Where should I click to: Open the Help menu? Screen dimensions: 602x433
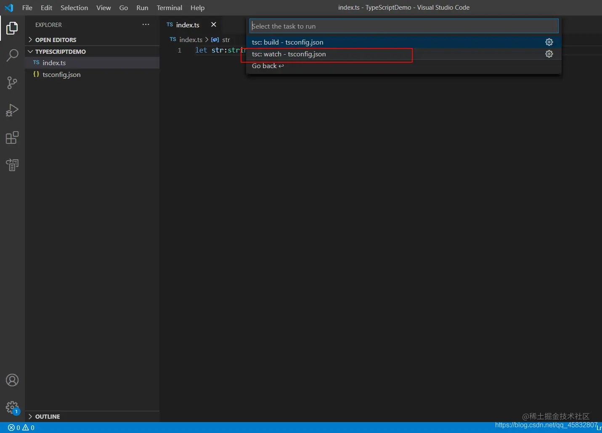point(197,8)
